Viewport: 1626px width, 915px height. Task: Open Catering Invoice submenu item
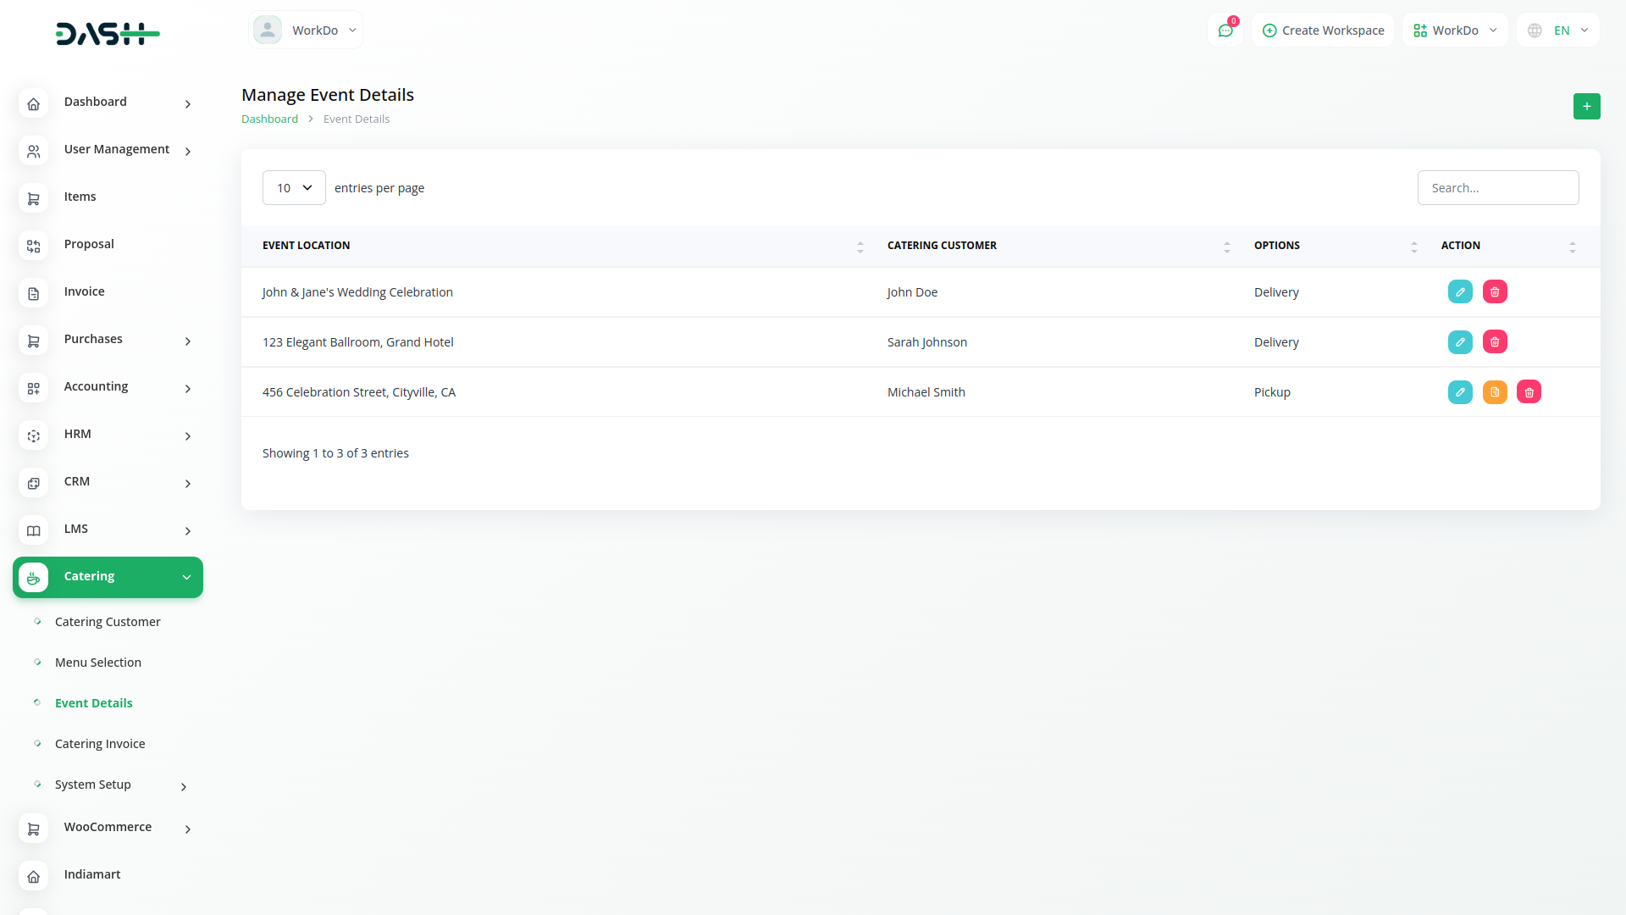coord(100,744)
